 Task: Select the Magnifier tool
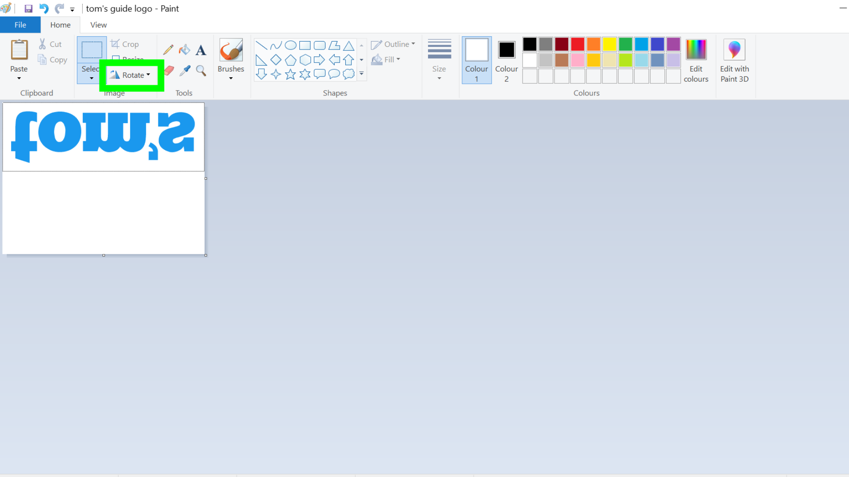(x=201, y=70)
